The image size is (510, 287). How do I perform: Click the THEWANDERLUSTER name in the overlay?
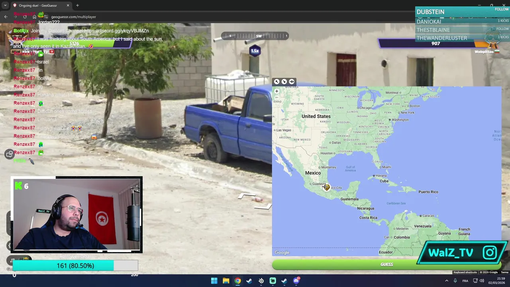[441, 38]
